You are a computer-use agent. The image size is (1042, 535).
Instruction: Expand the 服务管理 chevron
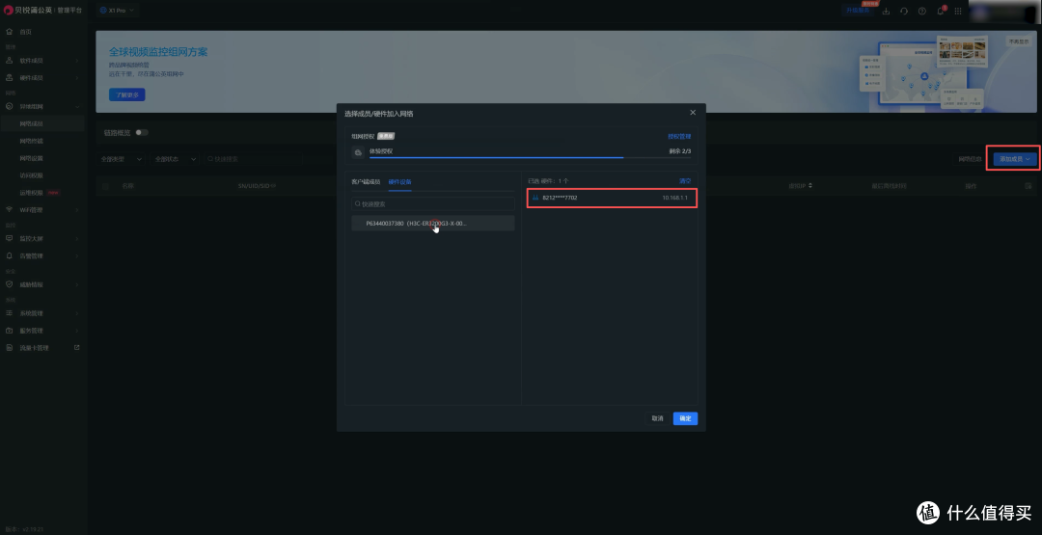pyautogui.click(x=77, y=331)
